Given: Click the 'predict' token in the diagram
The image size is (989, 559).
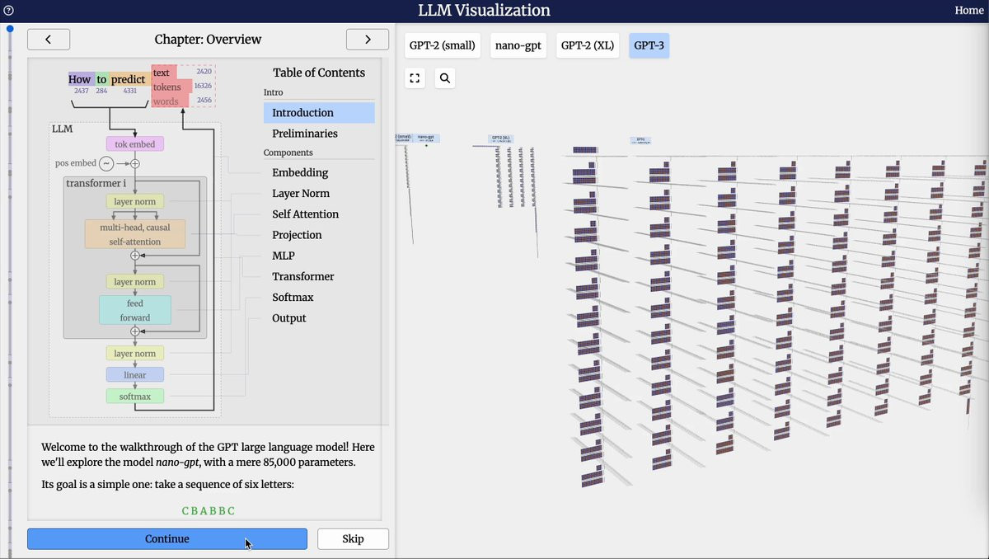Looking at the screenshot, I should tap(129, 79).
